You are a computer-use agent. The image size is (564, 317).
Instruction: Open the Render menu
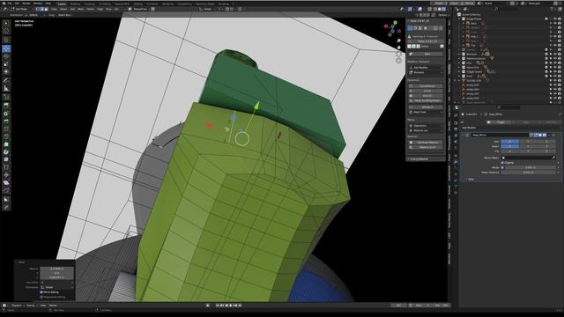(x=26, y=4)
